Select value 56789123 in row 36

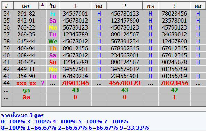point(75,27)
